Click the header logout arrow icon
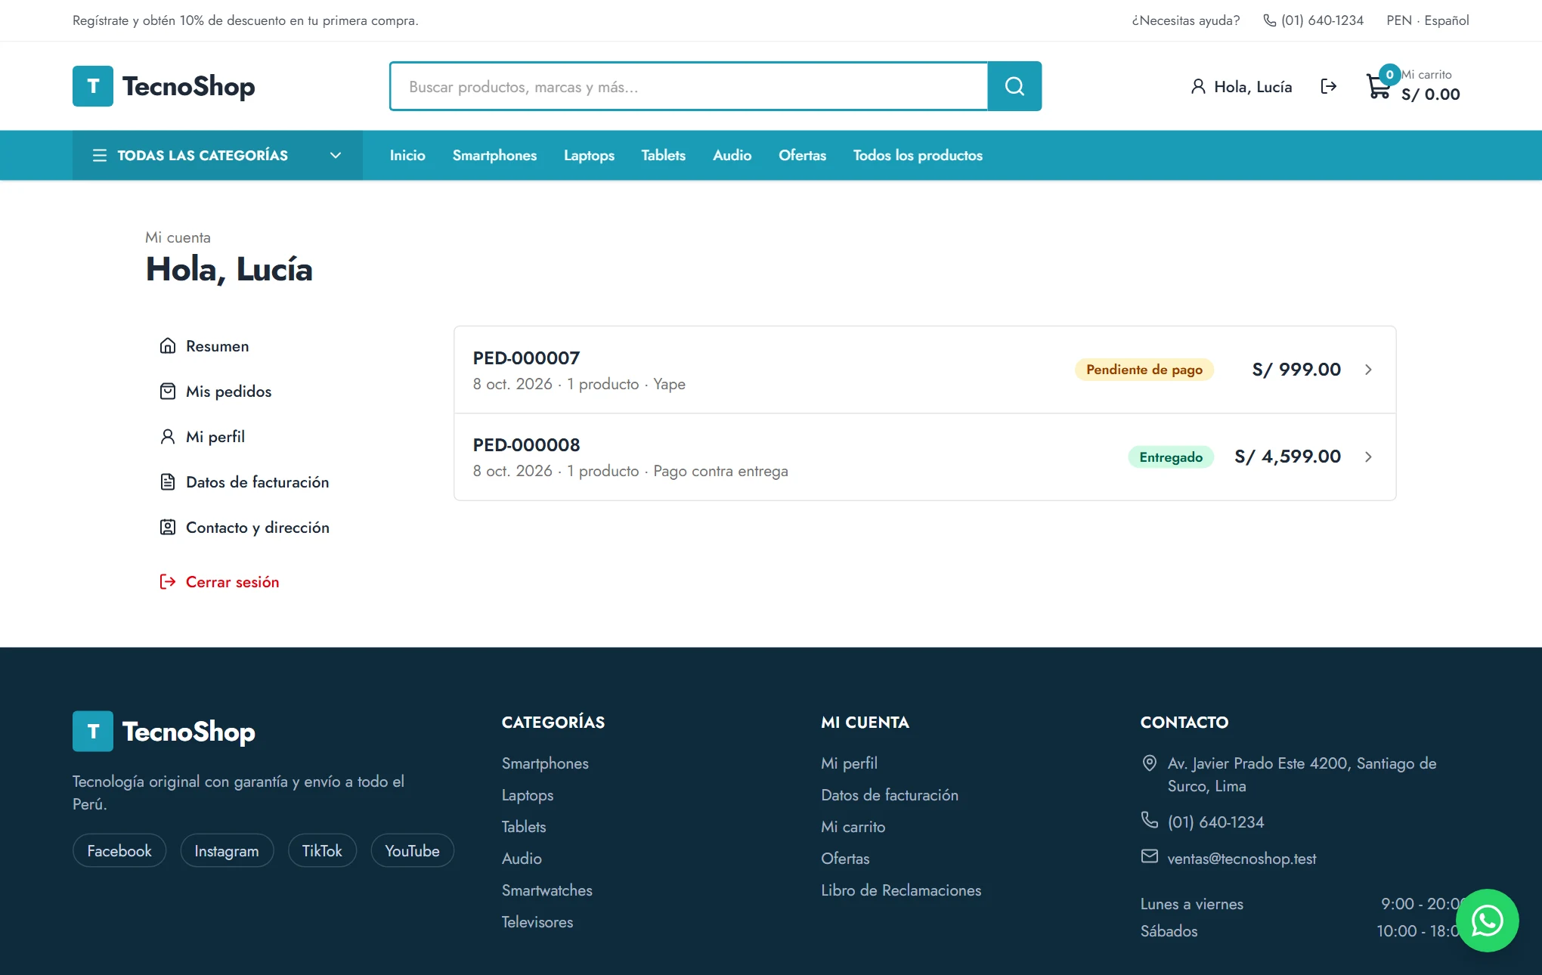Screen dimensions: 1542x975 point(1328,86)
